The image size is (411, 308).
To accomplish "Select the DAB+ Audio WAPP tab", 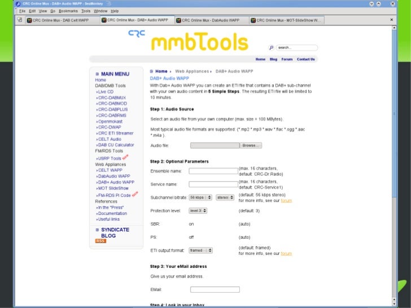I will pyautogui.click(x=137, y=20).
